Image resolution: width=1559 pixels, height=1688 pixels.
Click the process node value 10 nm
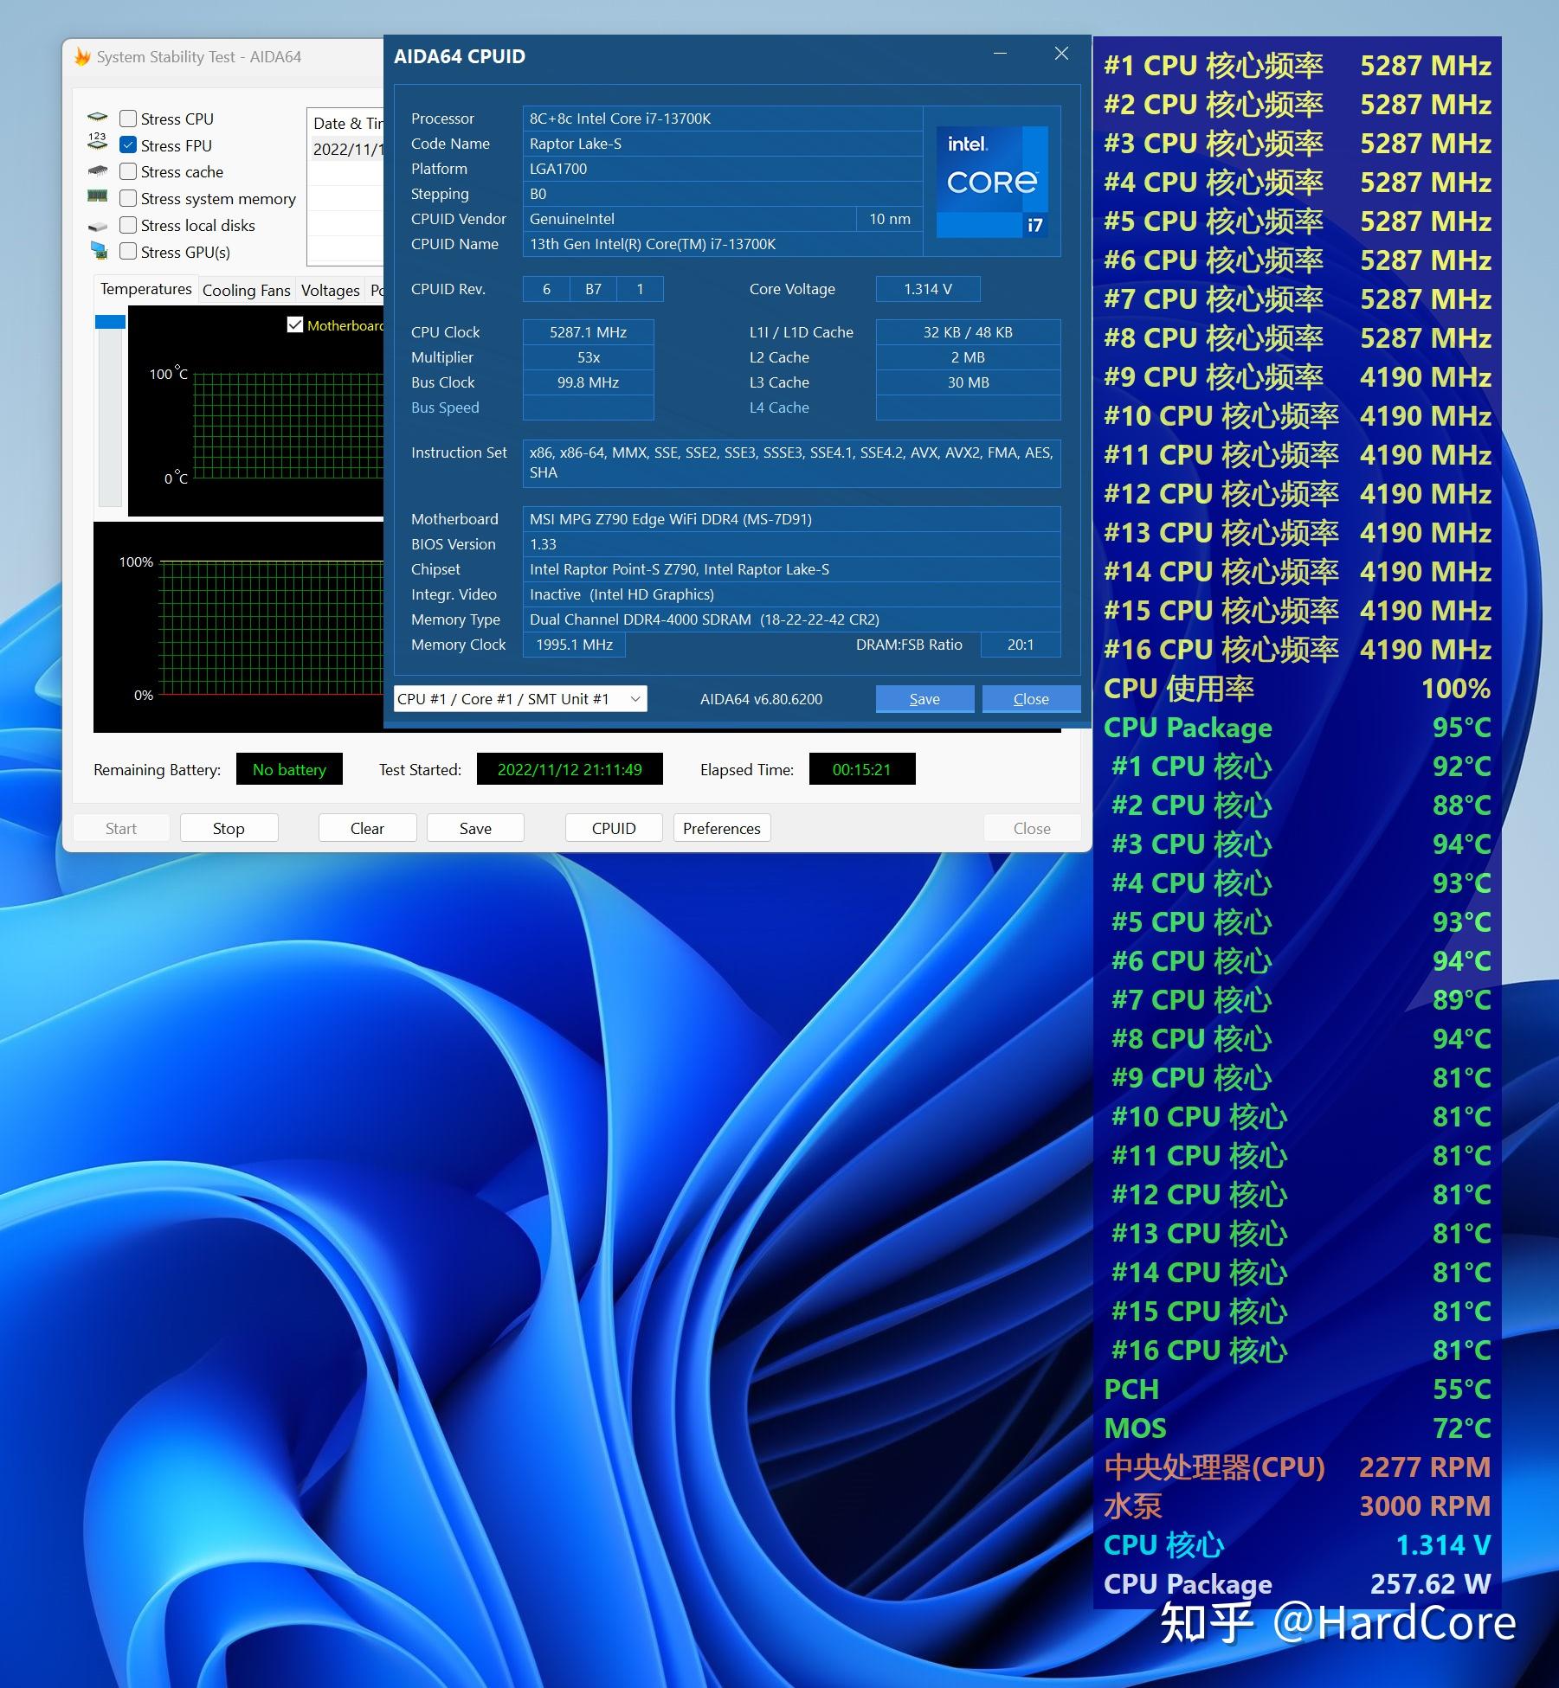pyautogui.click(x=890, y=219)
